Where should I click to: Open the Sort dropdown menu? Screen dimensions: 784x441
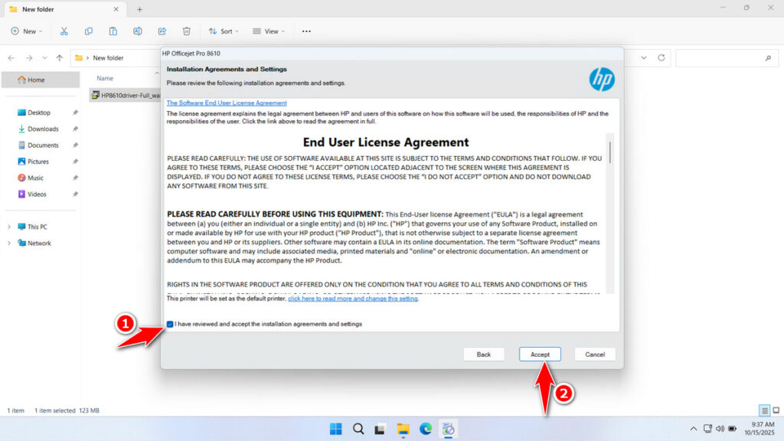[x=223, y=31]
